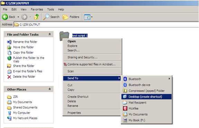Screen dimensions: 199x128
Task: Collapse the File and Folder Tasks panel
Action: pyautogui.click(x=50, y=34)
